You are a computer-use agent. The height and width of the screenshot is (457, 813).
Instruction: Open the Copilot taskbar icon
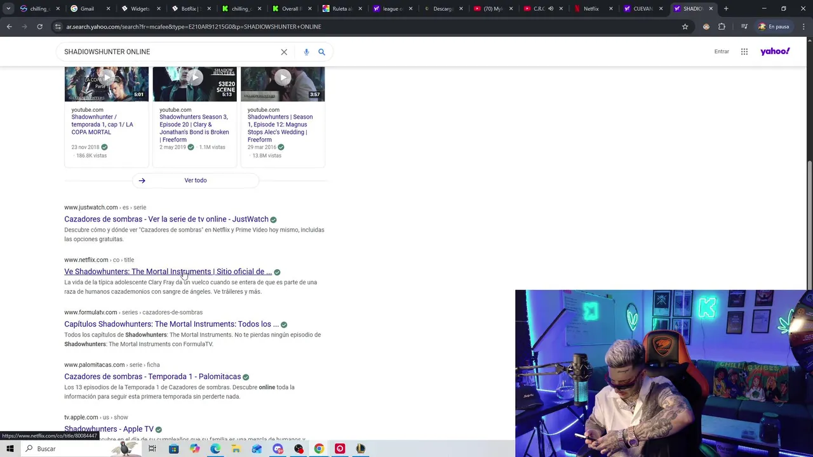(194, 449)
